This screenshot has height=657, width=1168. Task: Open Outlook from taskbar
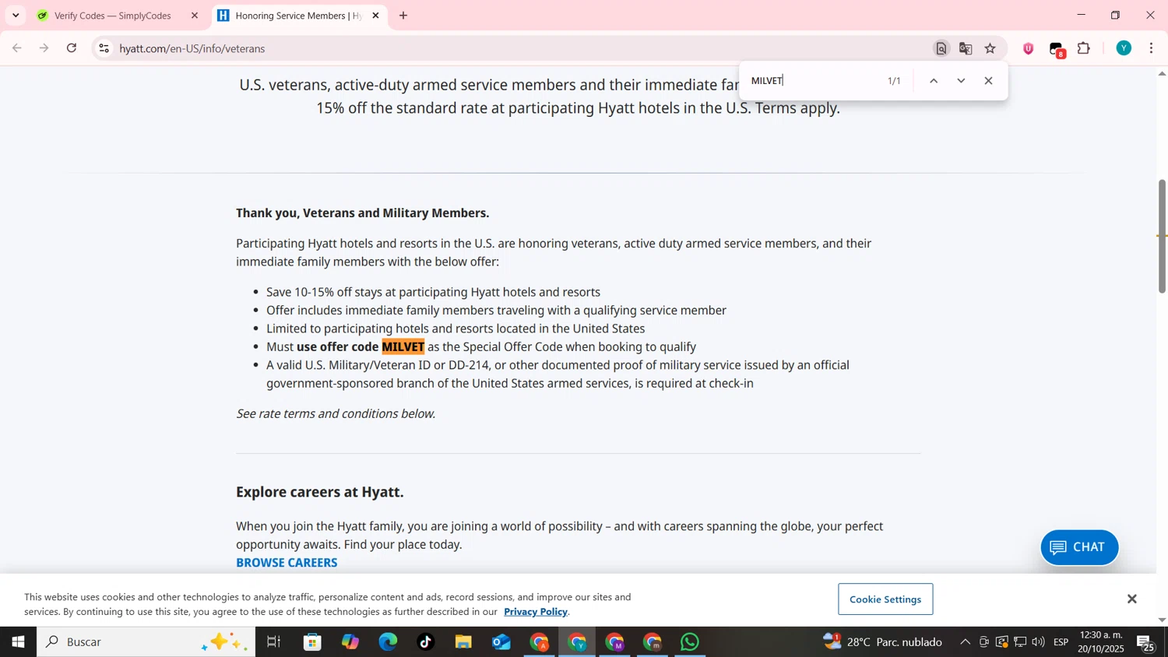coord(501,642)
